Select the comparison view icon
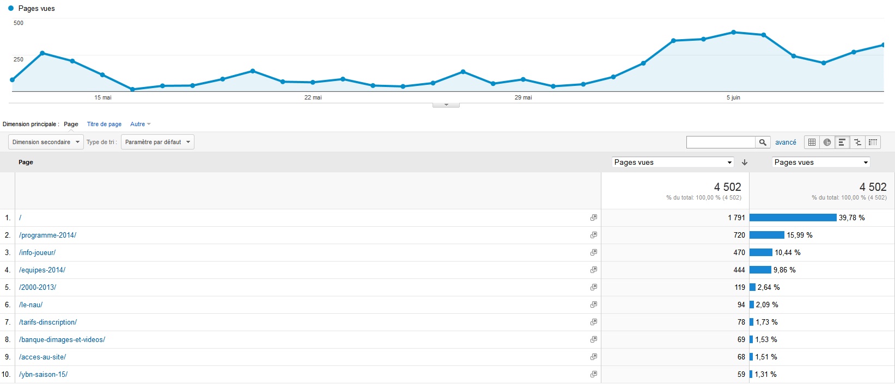Image resolution: width=895 pixels, height=385 pixels. [x=857, y=142]
